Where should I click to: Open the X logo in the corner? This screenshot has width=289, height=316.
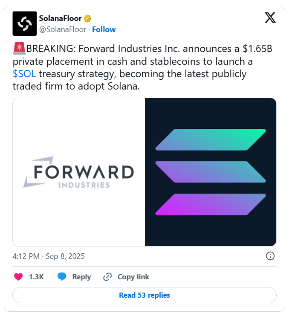pos(270,17)
